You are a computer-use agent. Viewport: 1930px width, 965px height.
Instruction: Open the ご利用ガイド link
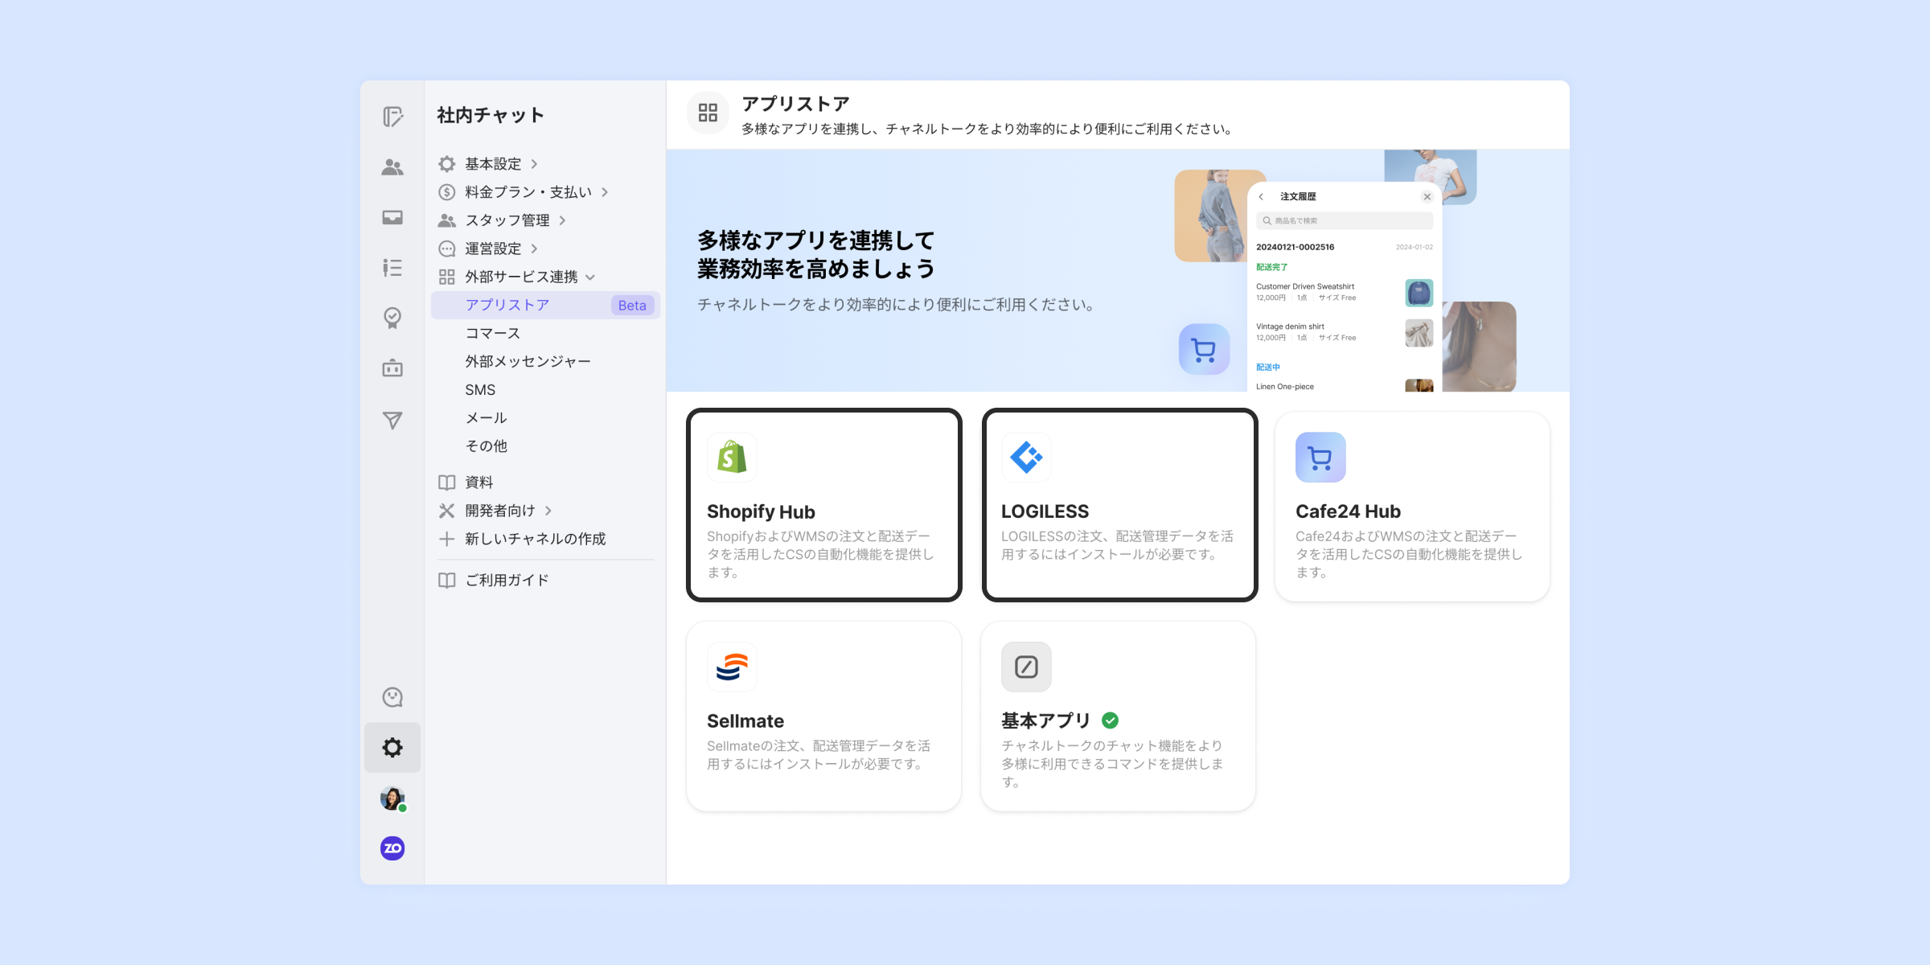[507, 581]
